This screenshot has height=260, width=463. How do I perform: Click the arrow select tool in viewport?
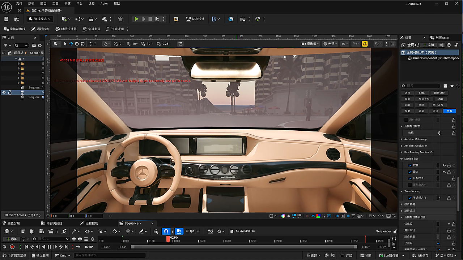(65, 44)
